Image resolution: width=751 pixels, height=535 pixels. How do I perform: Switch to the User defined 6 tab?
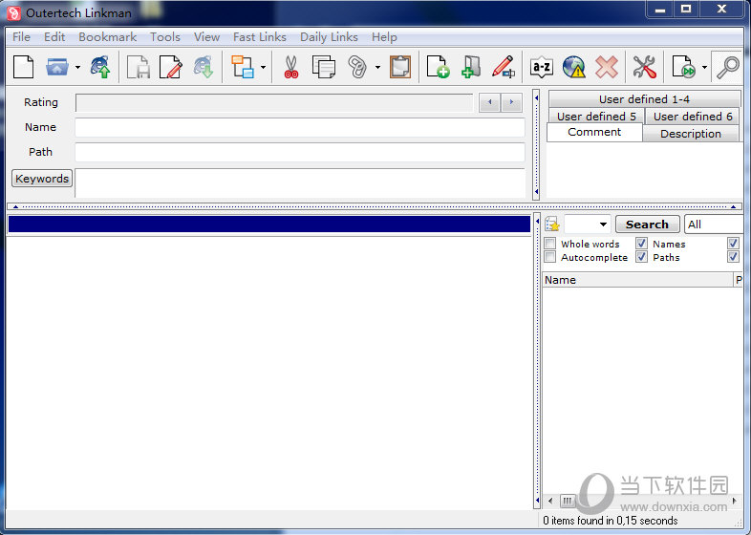point(693,117)
